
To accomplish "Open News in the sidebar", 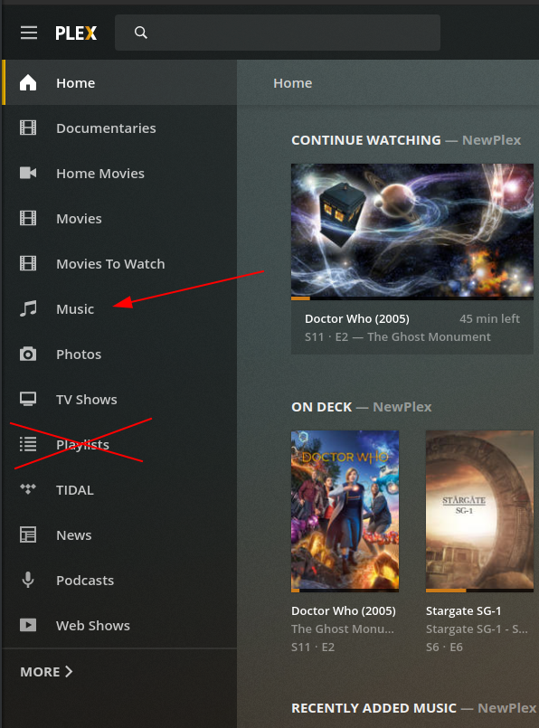I will point(119,534).
